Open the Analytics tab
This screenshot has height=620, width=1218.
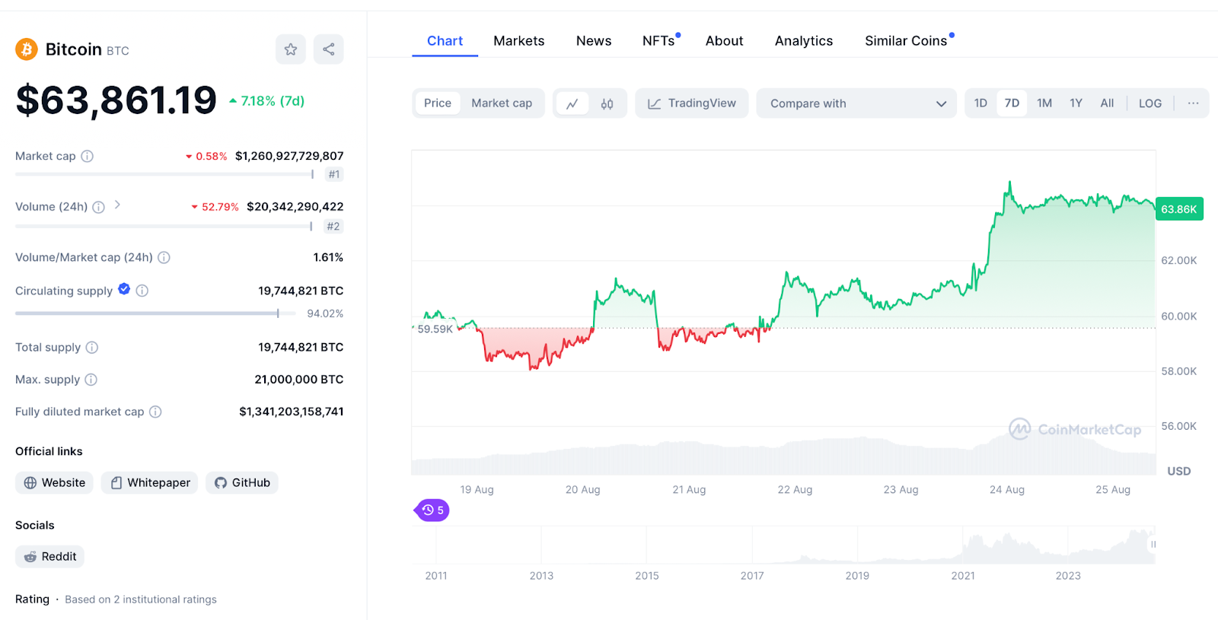coord(804,41)
